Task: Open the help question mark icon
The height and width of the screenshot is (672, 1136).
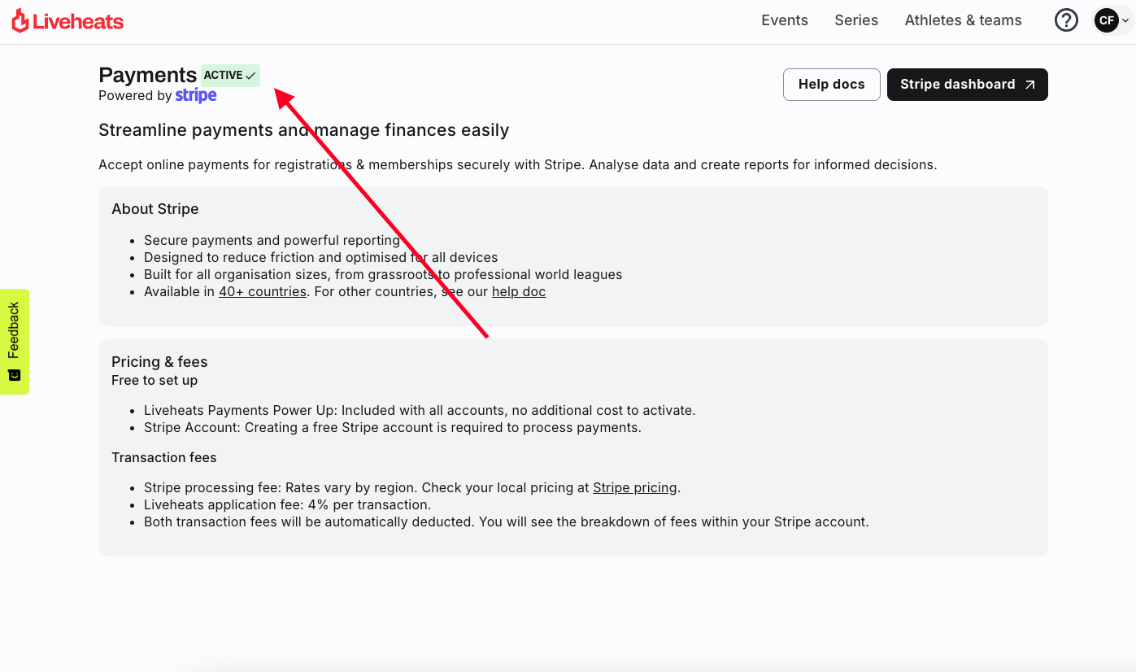Action: [x=1066, y=20]
